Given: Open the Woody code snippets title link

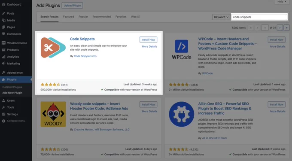Looking at the screenshot, I should point(99,106).
